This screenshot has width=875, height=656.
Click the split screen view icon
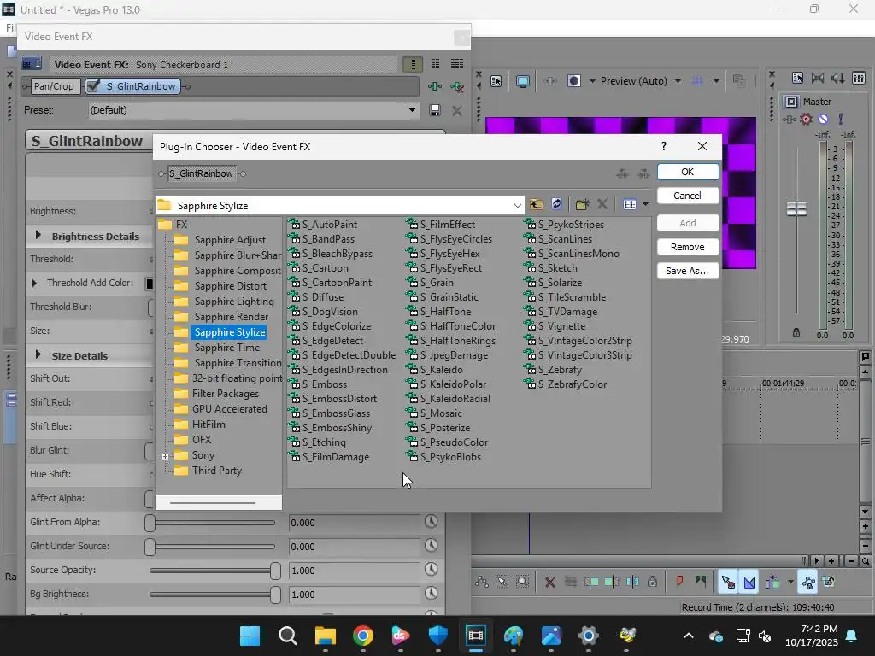[573, 81]
